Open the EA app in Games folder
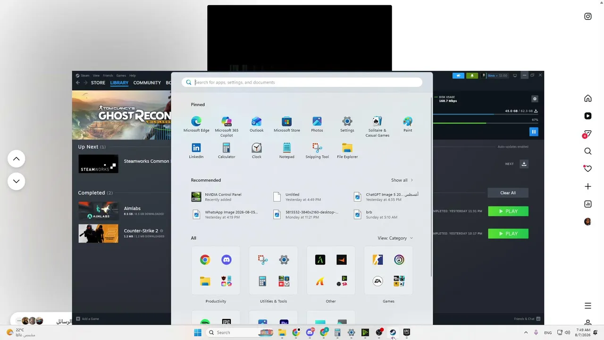The image size is (604, 340). (x=377, y=281)
